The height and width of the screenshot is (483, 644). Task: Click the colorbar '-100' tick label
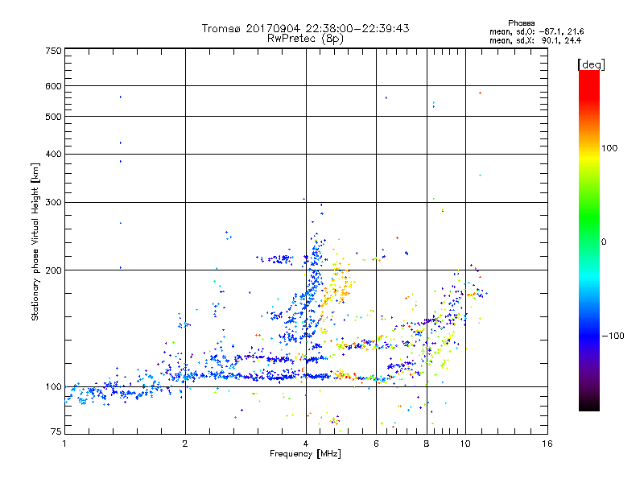pyautogui.click(x=613, y=336)
